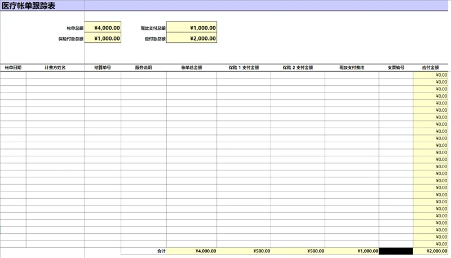Select the 应付款总额 ¥2,000.00 summary cell

click(192, 38)
